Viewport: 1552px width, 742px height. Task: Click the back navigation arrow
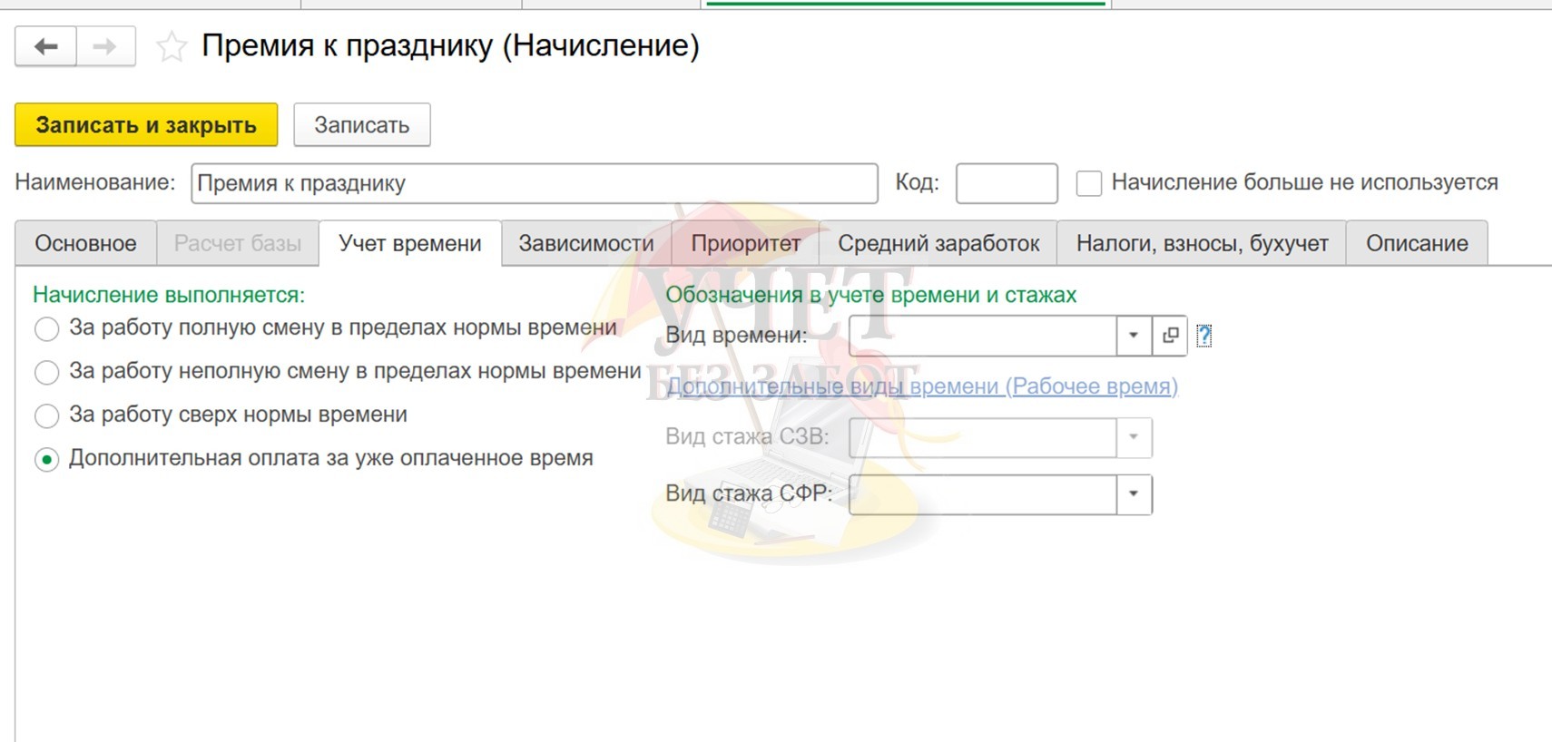[46, 46]
